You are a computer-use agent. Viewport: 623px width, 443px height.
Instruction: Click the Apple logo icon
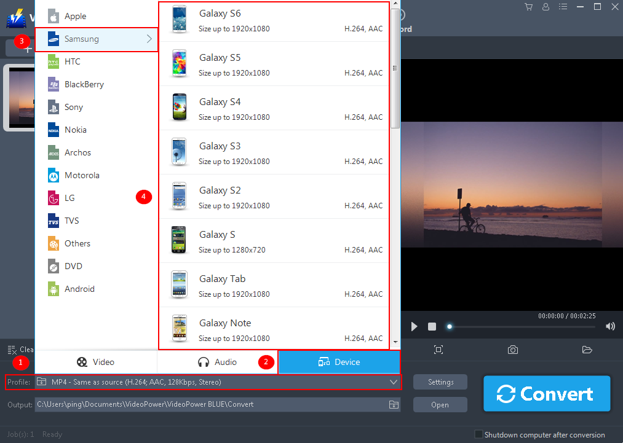point(54,16)
